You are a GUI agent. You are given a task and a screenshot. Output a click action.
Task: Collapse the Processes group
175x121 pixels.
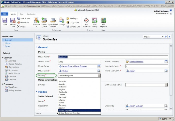(2, 84)
